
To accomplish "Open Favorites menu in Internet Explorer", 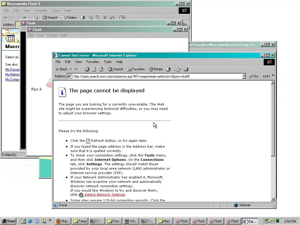I will point(93,62).
